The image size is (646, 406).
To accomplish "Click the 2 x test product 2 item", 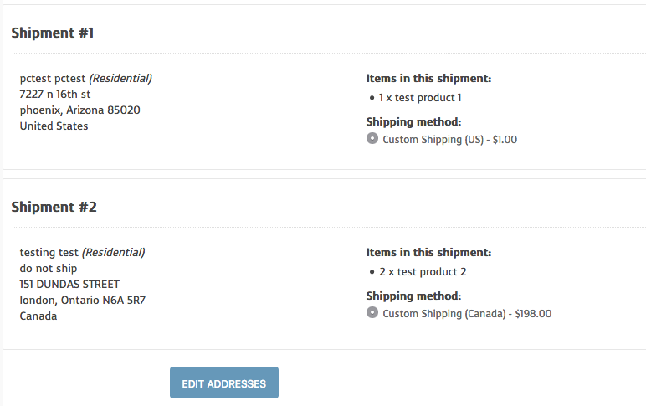I will (x=423, y=272).
